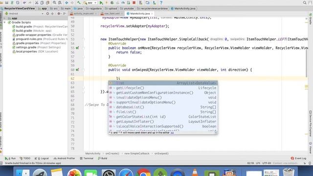Click the override gutter icon on line 55

pos(77,48)
